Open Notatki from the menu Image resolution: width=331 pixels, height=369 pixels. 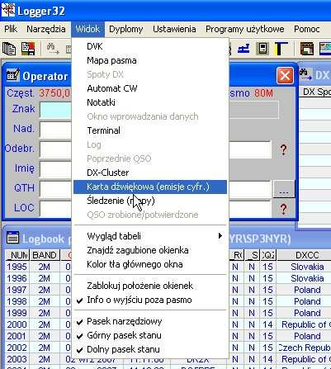click(150, 102)
